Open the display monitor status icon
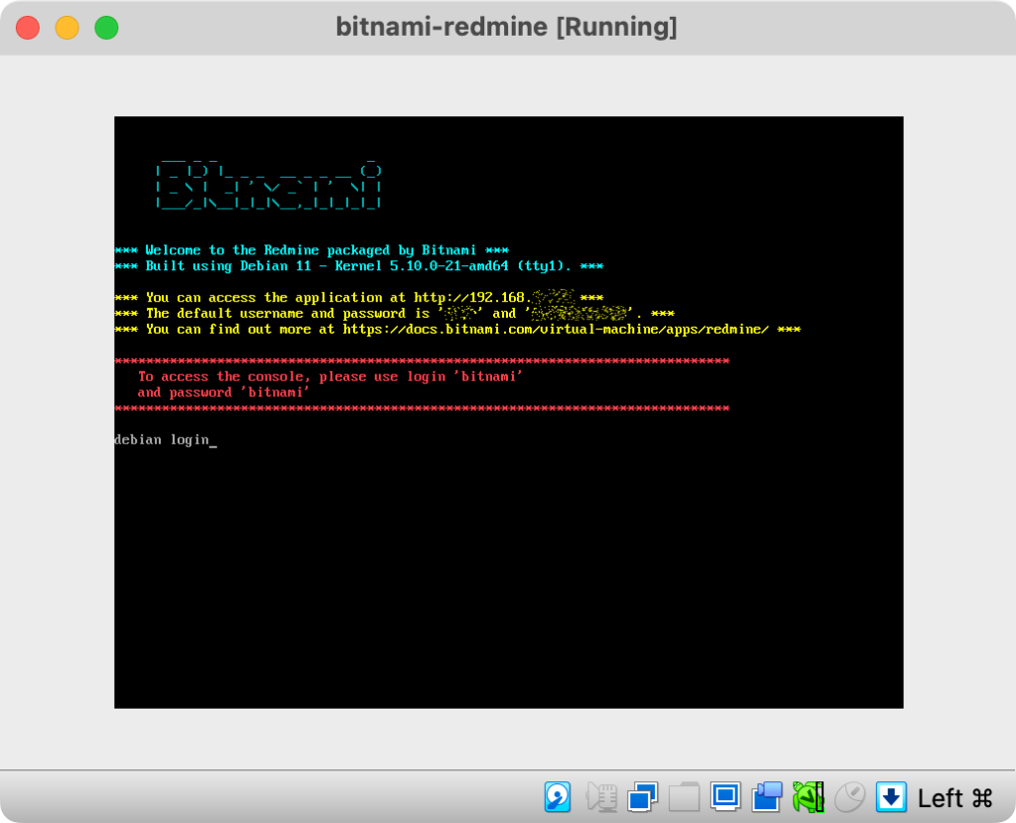Image resolution: width=1016 pixels, height=823 pixels. pos(725,796)
